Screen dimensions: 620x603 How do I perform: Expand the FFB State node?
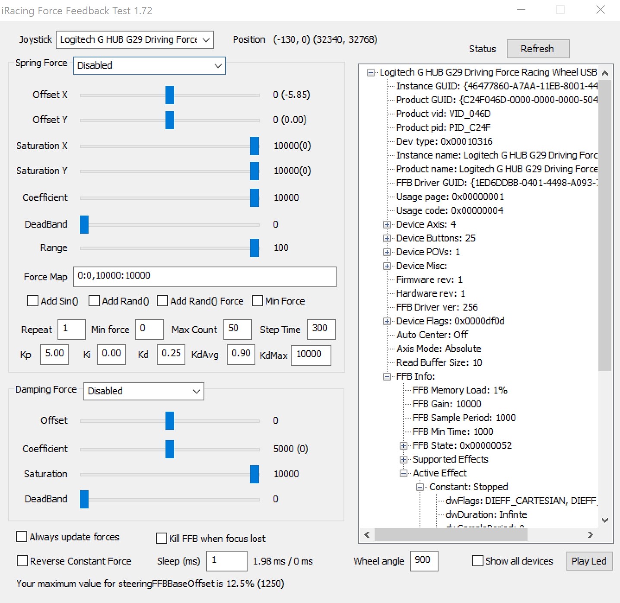point(404,446)
